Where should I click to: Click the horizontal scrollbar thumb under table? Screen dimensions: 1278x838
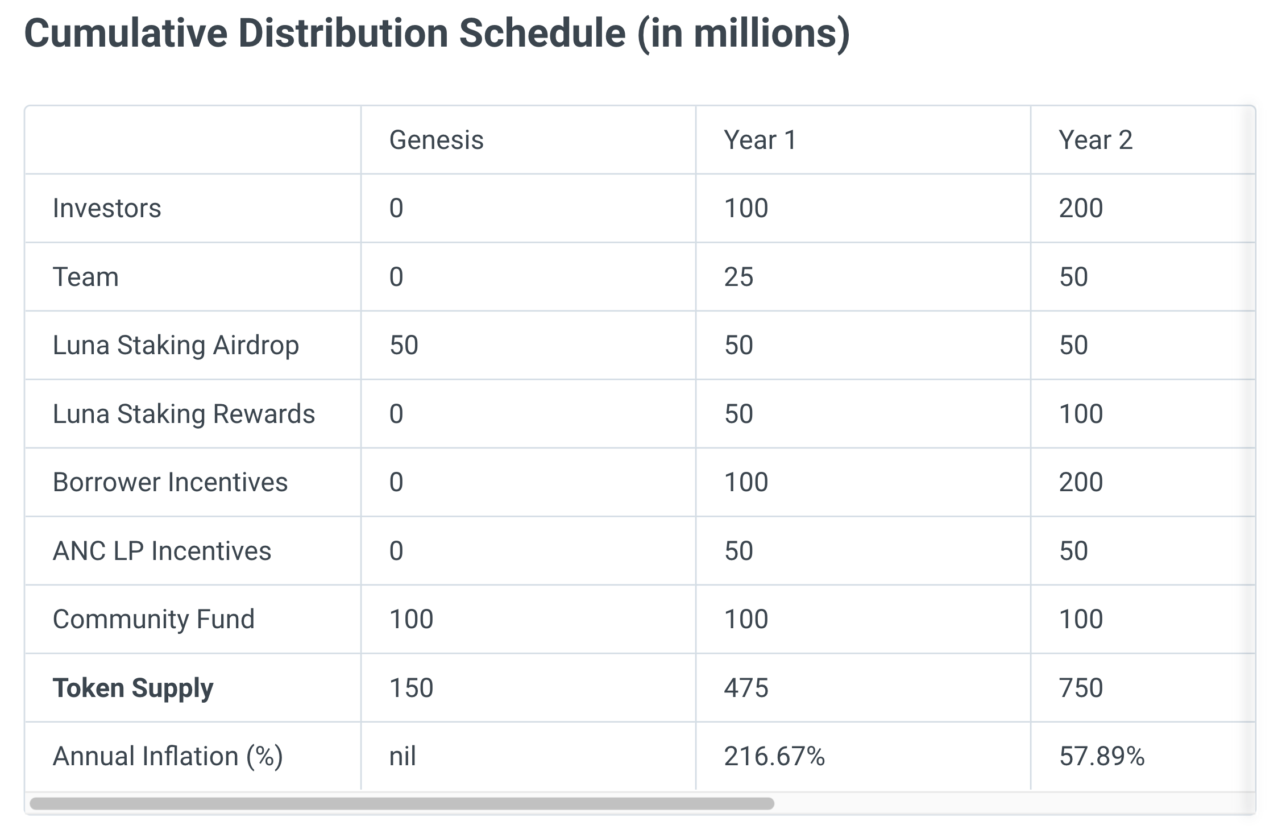pyautogui.click(x=401, y=803)
